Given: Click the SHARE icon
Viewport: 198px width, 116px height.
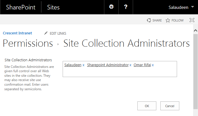Looking at the screenshot, I should point(149,20).
